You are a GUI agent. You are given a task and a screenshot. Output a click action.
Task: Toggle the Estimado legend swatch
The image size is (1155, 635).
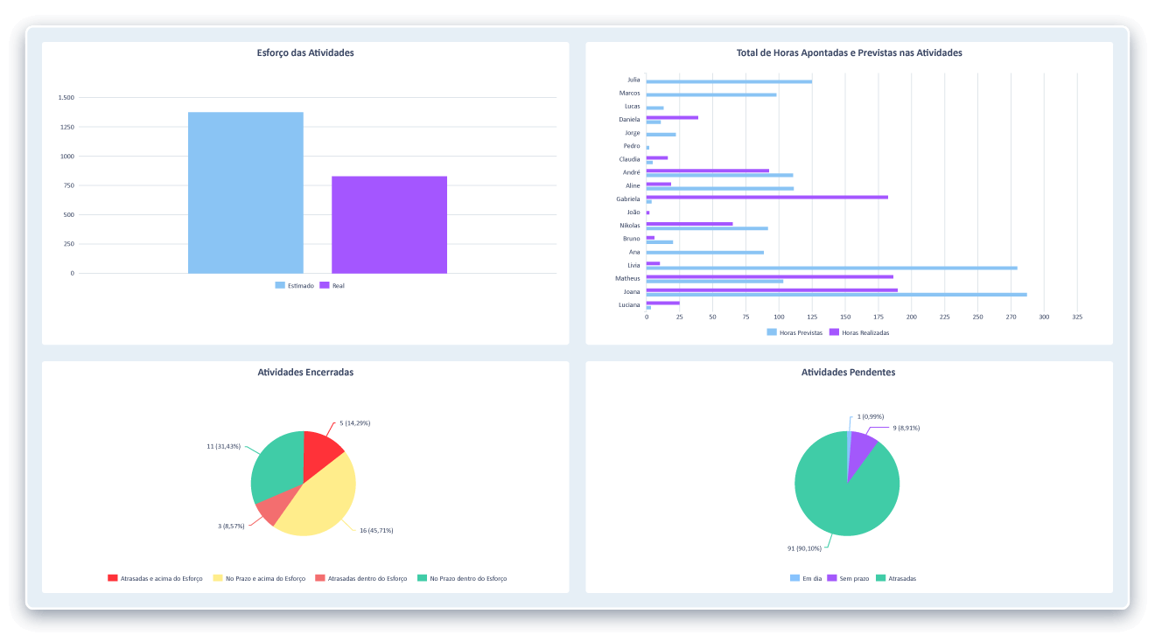point(280,285)
